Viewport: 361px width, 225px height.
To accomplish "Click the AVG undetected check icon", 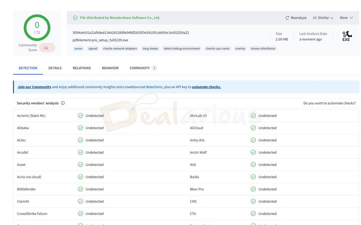I will point(253,164).
